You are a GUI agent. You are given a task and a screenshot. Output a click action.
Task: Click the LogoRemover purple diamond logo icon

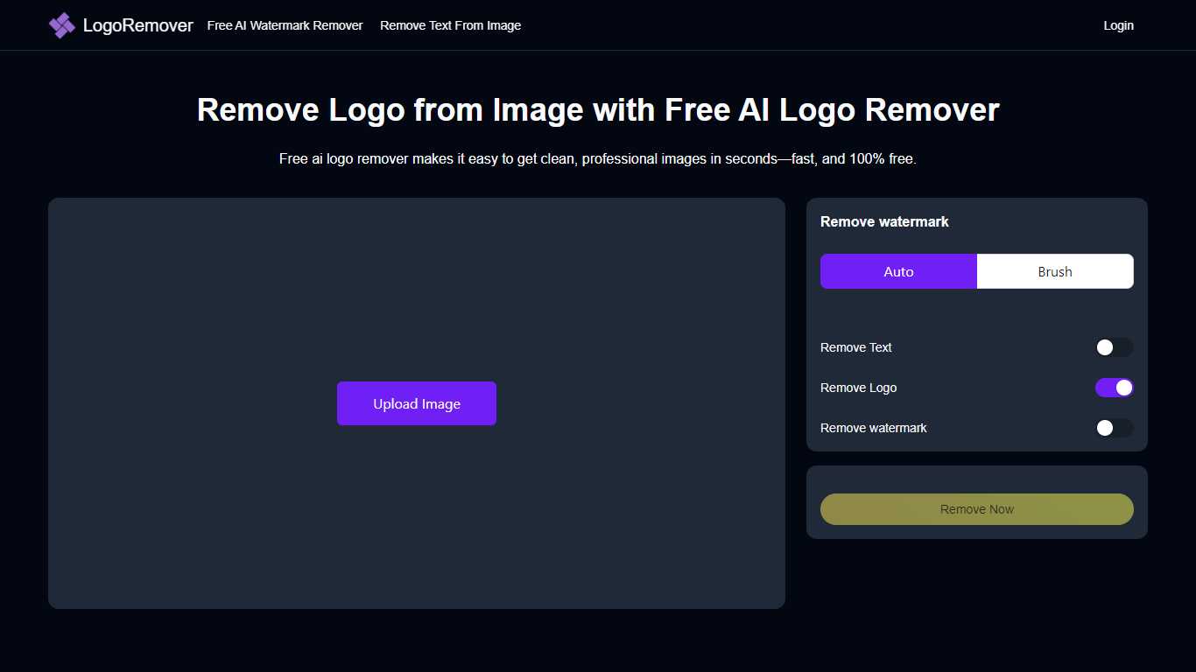[60, 25]
